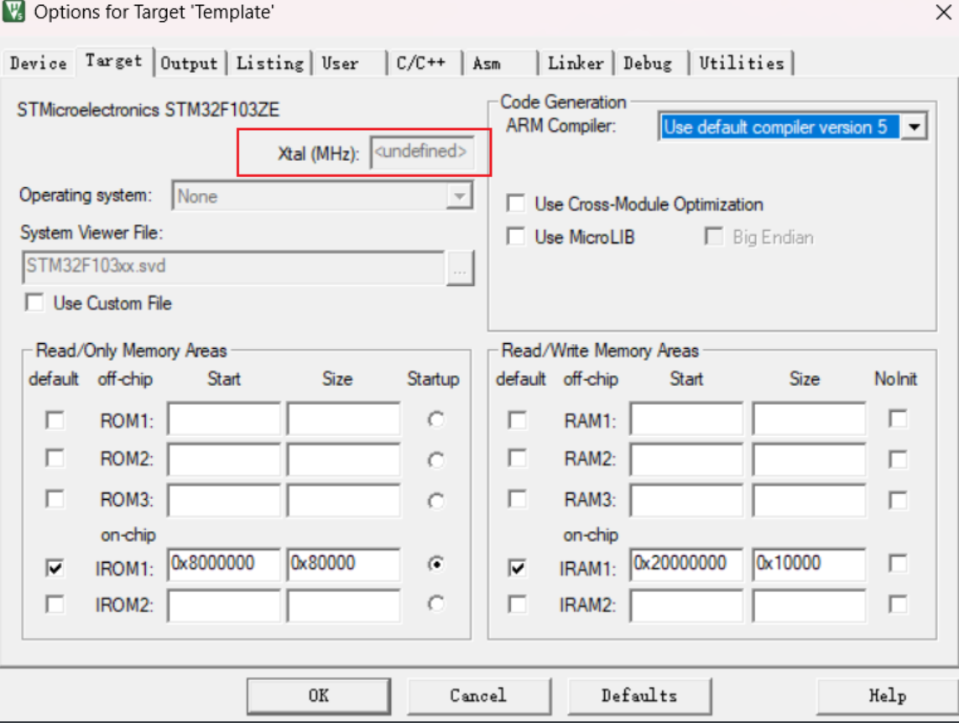Select ROM2 as Startup radio button

(x=436, y=460)
